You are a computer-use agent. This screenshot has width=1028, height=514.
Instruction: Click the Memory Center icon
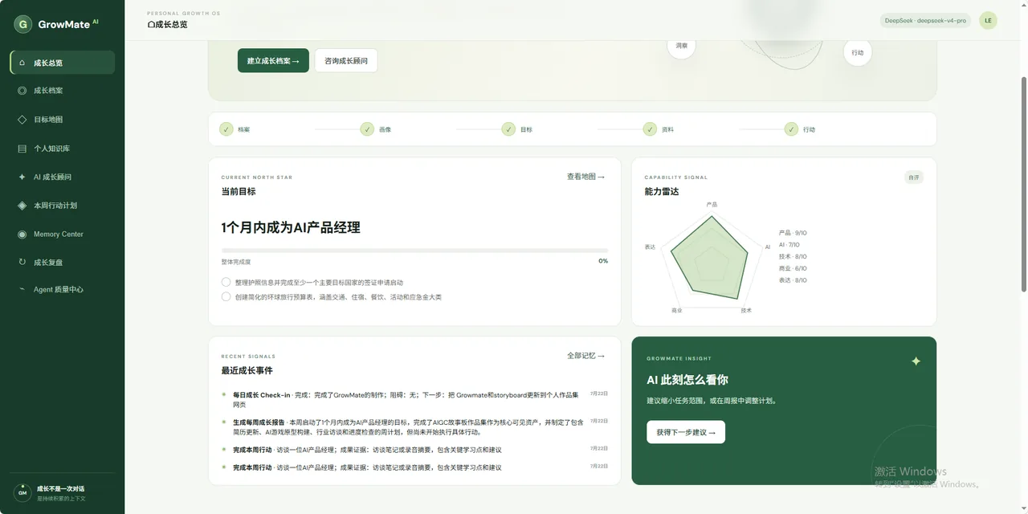[x=22, y=235]
